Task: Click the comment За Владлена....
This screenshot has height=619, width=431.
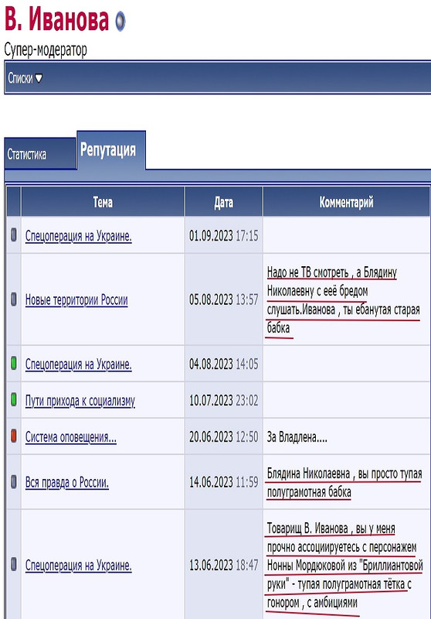Action: click(x=297, y=437)
